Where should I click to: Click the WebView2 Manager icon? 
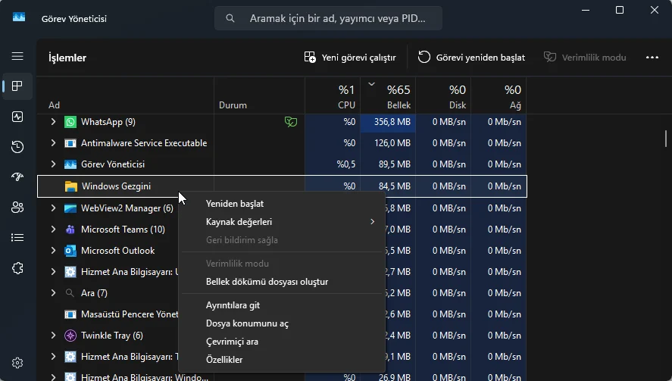point(70,208)
